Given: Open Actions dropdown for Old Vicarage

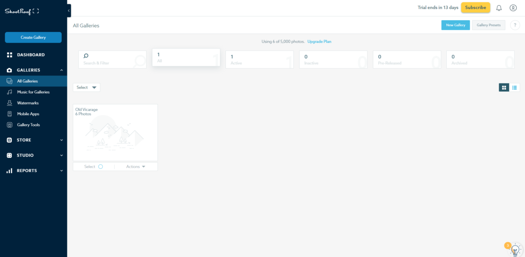Looking at the screenshot, I should (x=136, y=167).
